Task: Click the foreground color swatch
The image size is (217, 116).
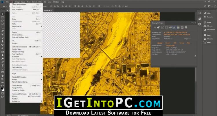Action: (x=2, y=88)
